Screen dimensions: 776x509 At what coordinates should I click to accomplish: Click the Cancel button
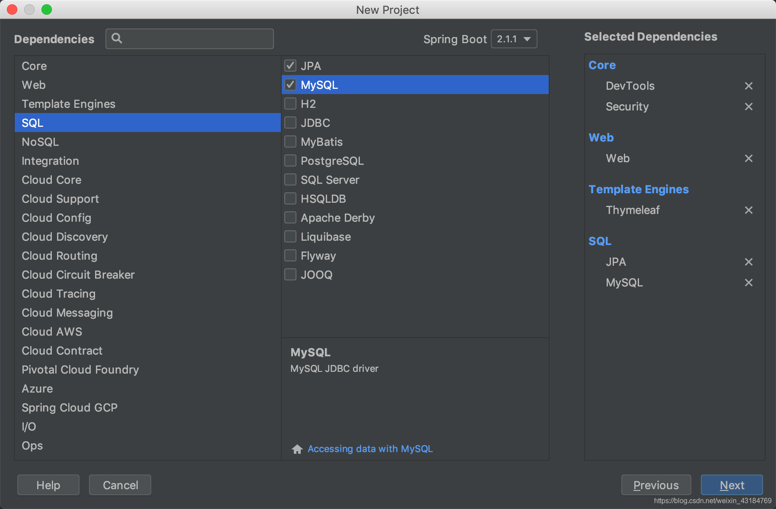(120, 485)
